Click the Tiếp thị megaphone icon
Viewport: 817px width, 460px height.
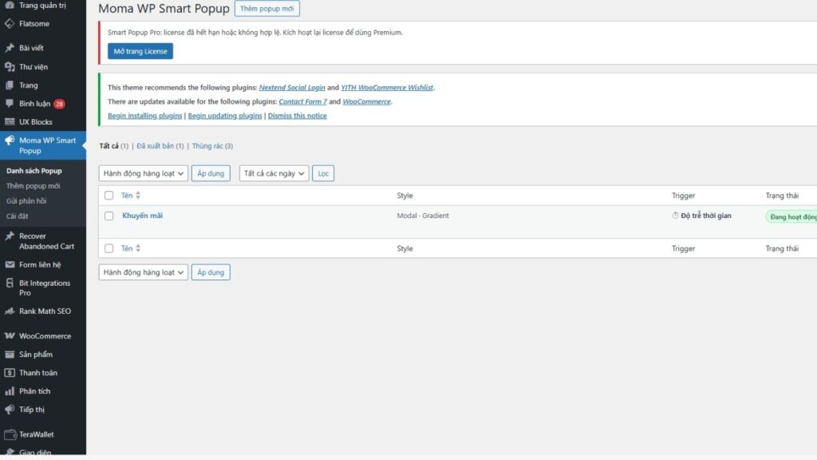click(10, 410)
